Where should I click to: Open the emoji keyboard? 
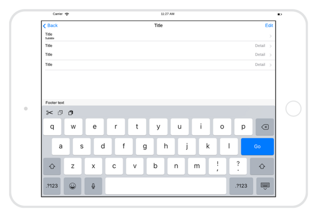(x=72, y=186)
